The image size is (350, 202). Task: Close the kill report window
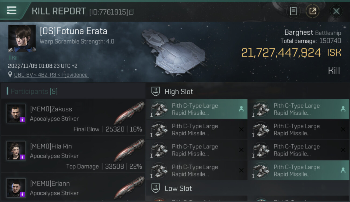(336, 11)
